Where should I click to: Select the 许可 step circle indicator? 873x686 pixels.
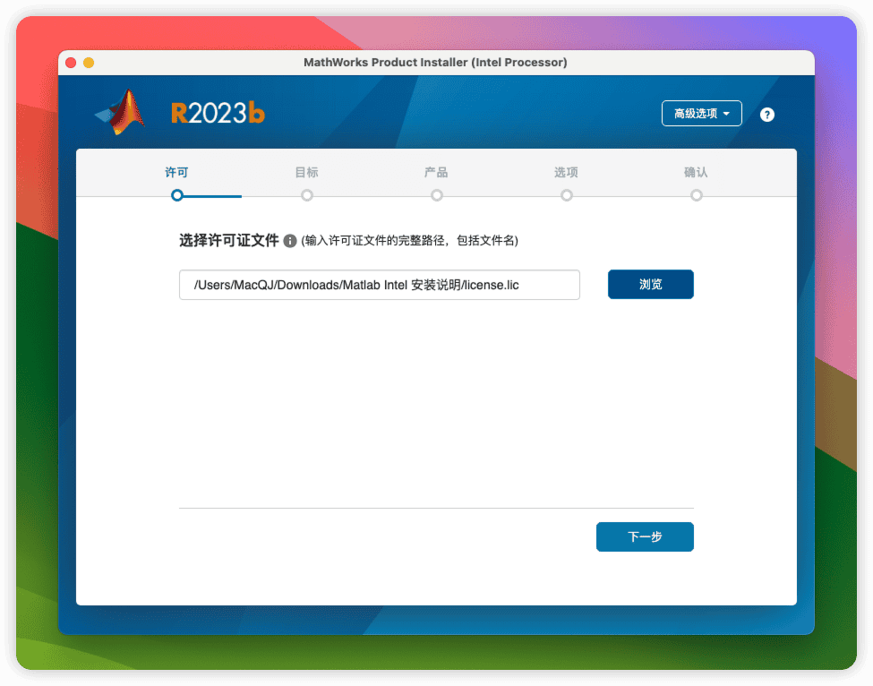click(176, 194)
